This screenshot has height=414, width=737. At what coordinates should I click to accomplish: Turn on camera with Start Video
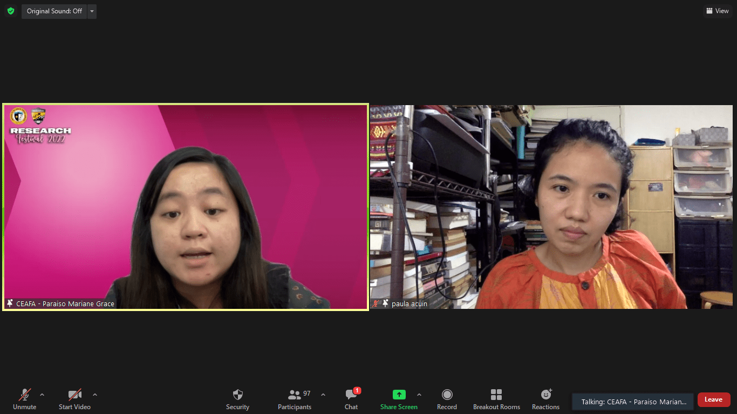[74, 399]
